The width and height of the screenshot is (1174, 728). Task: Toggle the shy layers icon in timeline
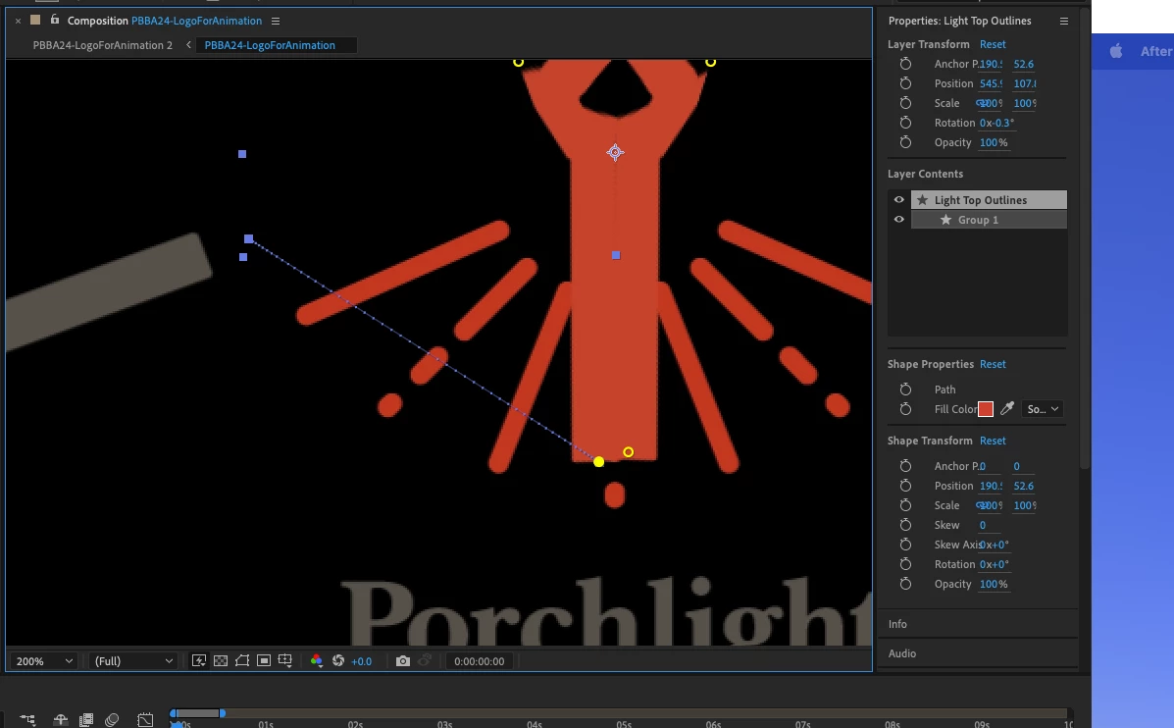tap(61, 720)
